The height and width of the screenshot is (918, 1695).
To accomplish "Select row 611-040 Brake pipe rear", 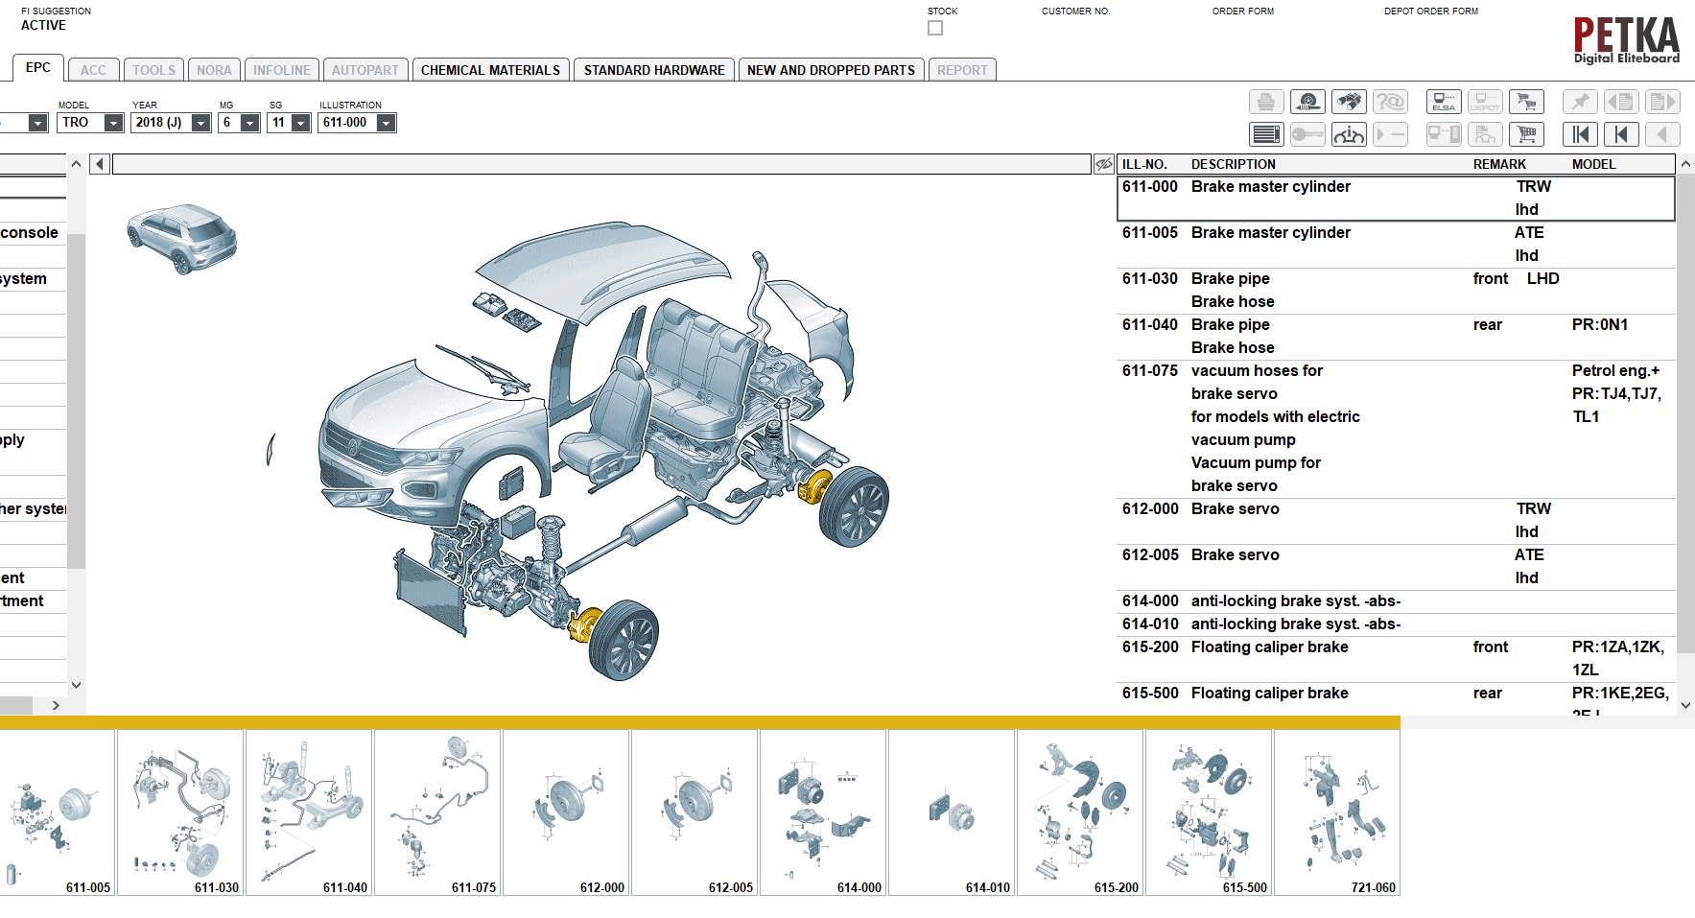I will click(x=1397, y=337).
